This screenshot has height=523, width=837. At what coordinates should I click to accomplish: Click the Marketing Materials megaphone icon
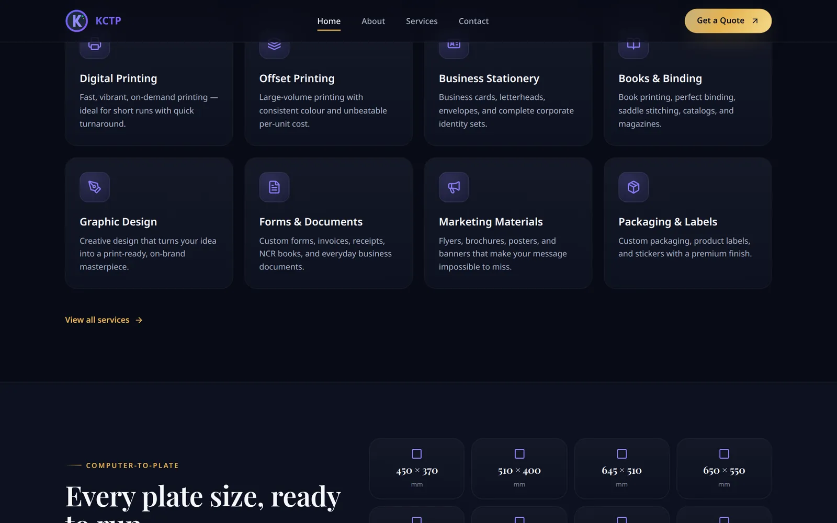454,187
